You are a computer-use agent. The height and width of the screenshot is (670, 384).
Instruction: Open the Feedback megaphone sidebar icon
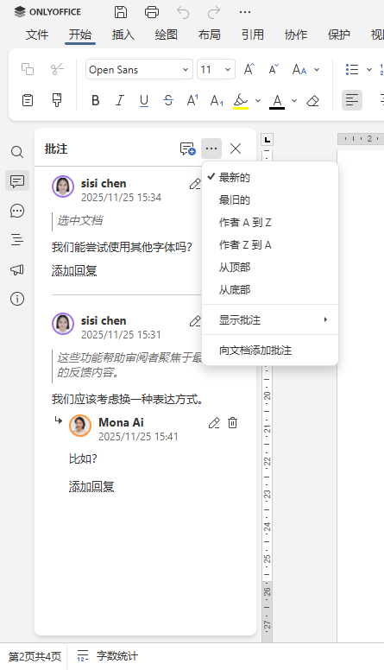pyautogui.click(x=17, y=269)
